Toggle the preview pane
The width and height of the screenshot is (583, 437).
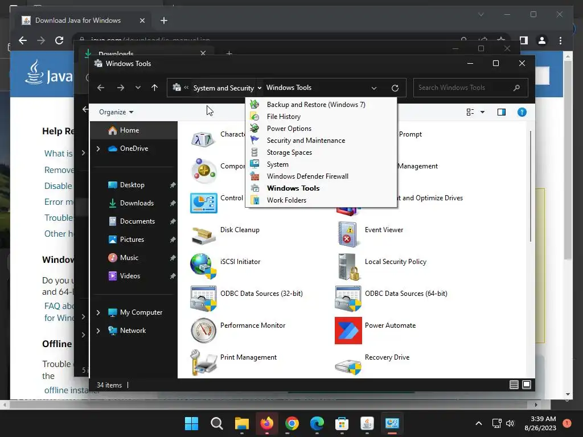point(501,112)
